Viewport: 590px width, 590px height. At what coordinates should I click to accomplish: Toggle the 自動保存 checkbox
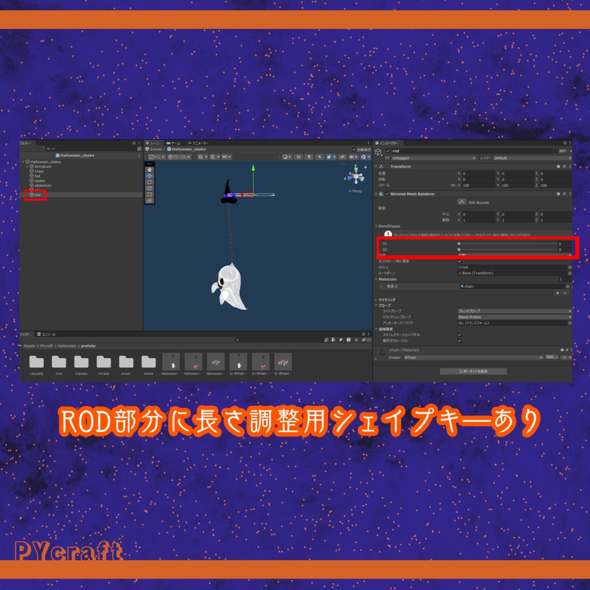point(354,149)
